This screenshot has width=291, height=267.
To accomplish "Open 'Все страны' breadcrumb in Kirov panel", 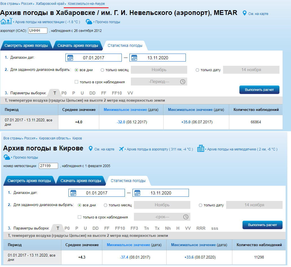I will (12, 138).
